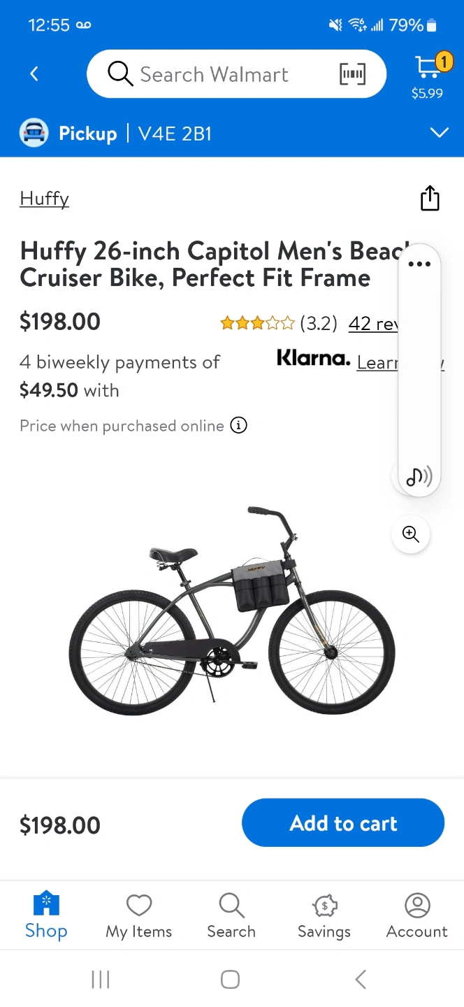The width and height of the screenshot is (464, 1007).
Task: Open the Account tab
Action: [x=417, y=915]
